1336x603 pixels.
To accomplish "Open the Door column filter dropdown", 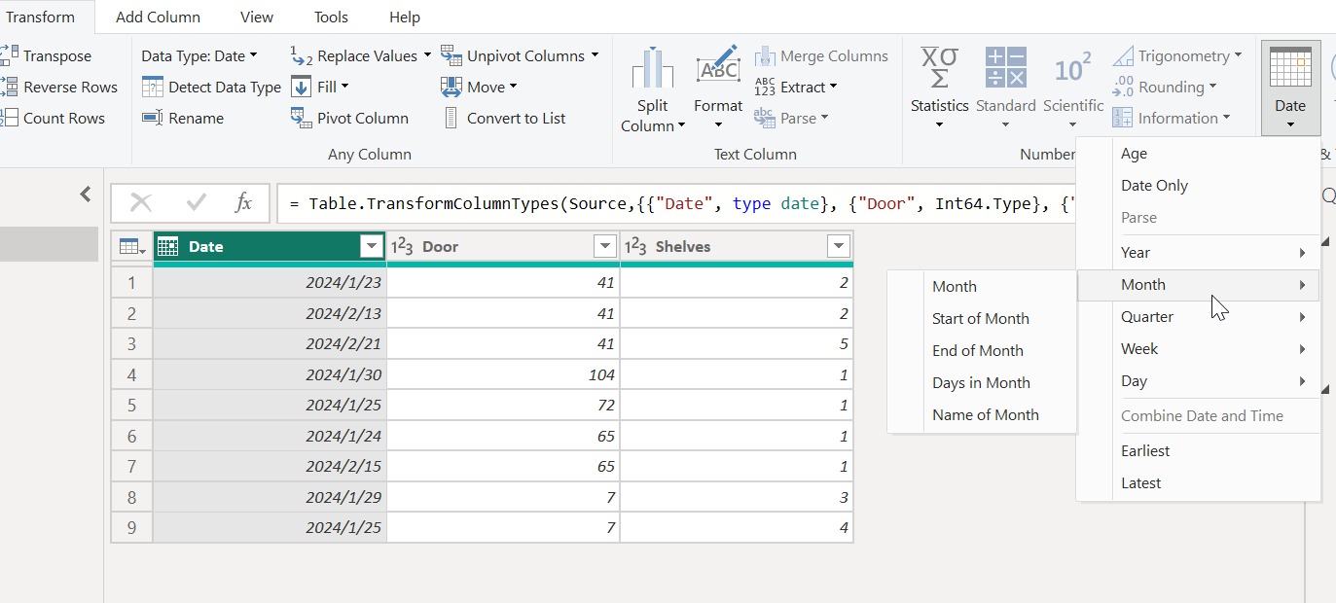I will click(605, 247).
